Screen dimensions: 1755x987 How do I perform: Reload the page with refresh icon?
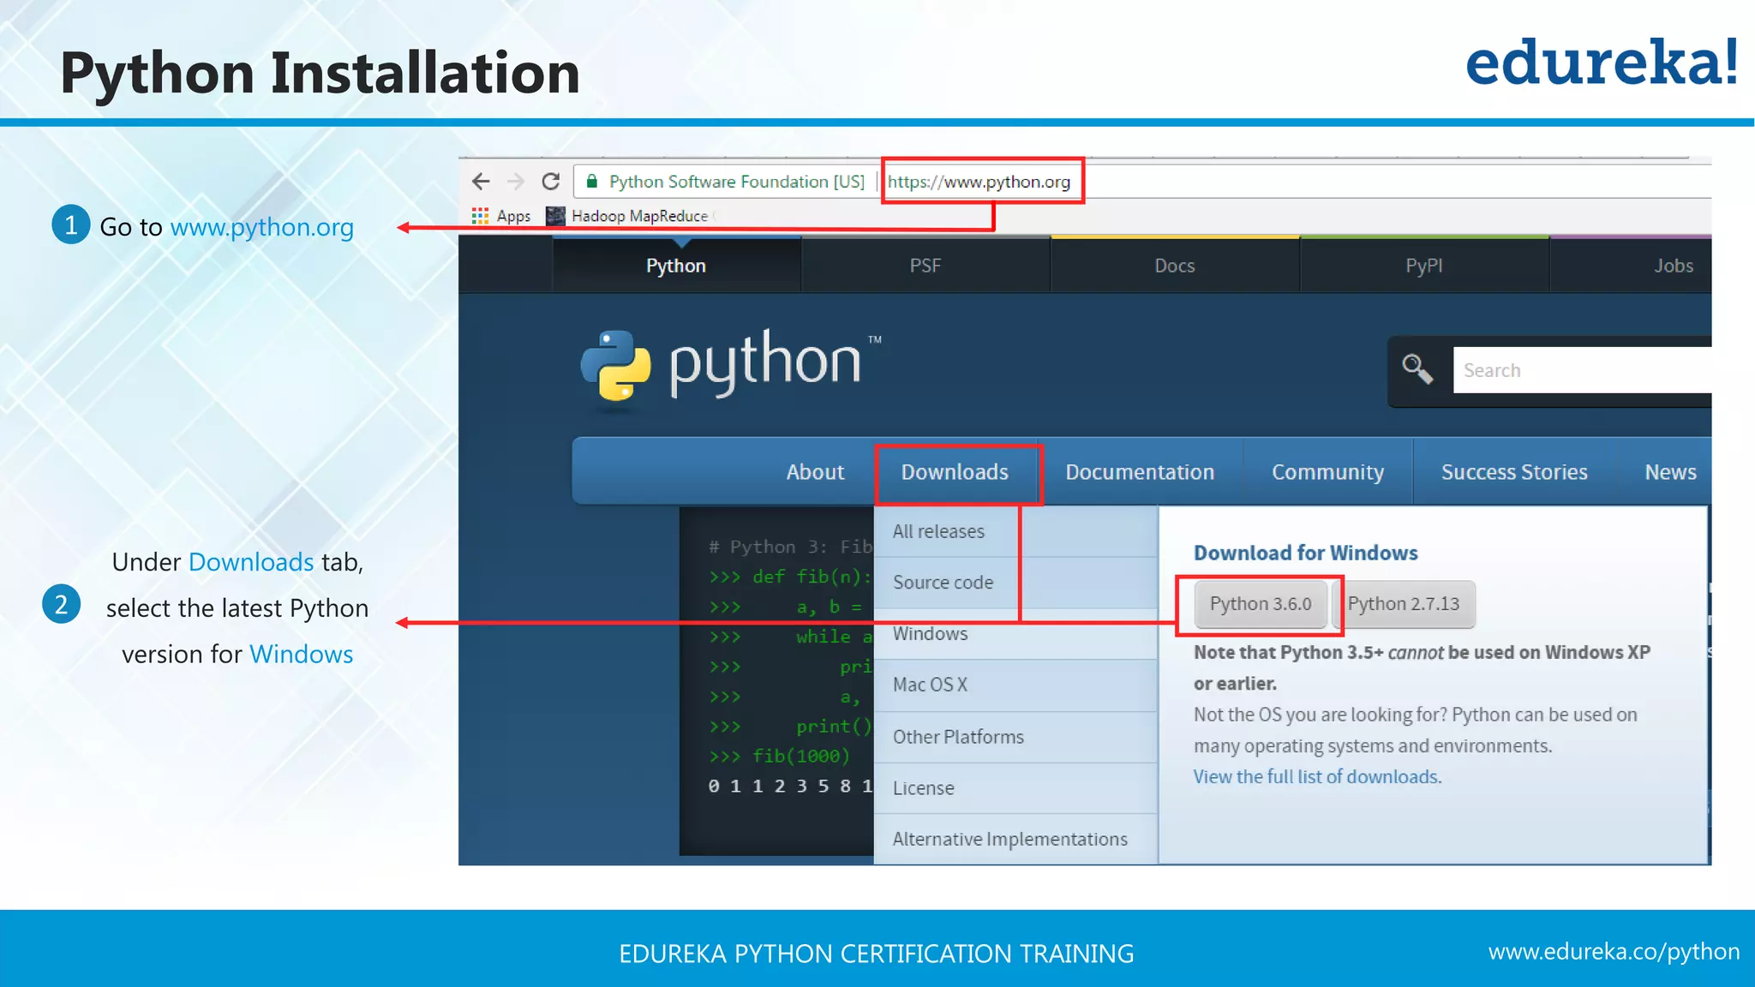coord(551,182)
